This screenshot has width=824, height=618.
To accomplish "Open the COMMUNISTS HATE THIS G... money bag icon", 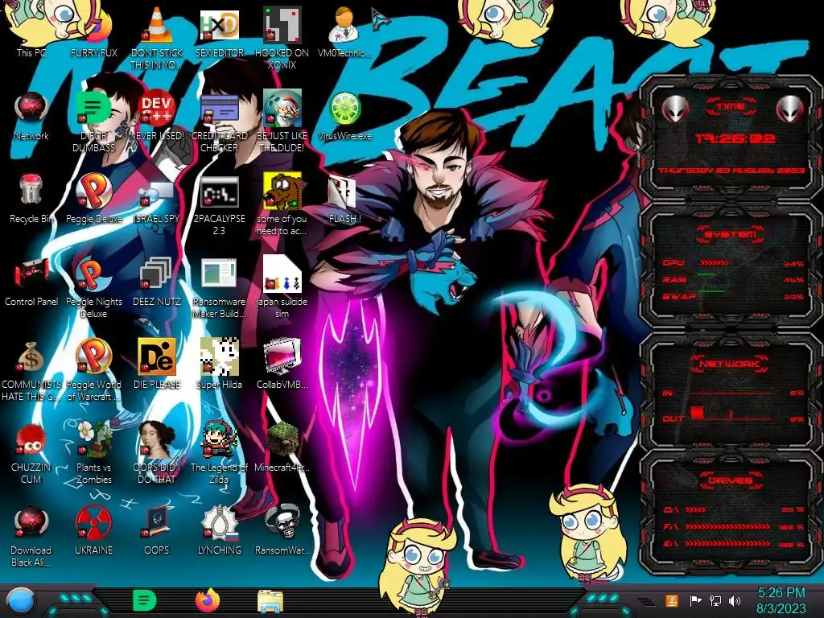I will (31, 370).
